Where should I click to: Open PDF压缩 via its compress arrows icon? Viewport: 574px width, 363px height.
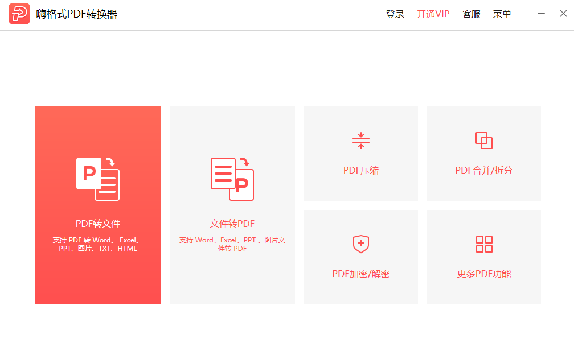click(x=360, y=140)
